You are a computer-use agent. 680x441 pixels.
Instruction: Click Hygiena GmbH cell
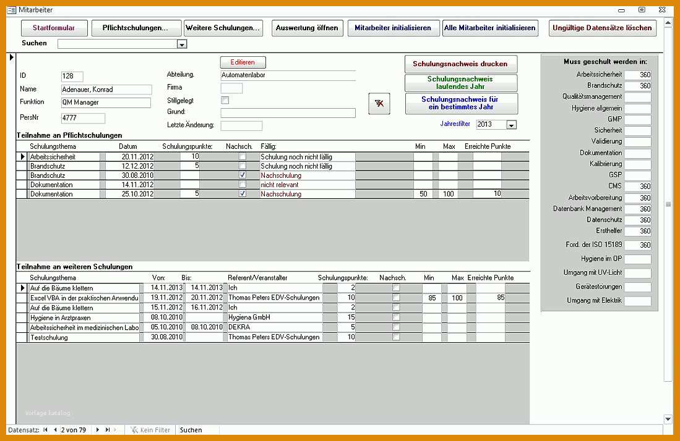275,317
